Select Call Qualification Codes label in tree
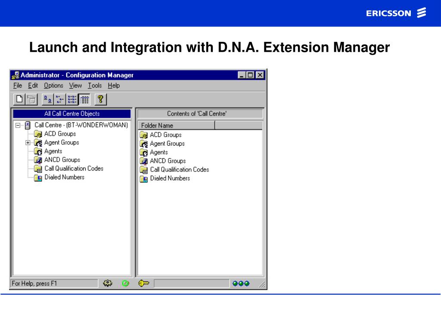 click(x=74, y=168)
